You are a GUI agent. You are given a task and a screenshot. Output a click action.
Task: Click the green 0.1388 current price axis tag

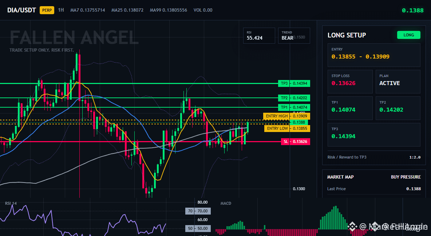299,122
